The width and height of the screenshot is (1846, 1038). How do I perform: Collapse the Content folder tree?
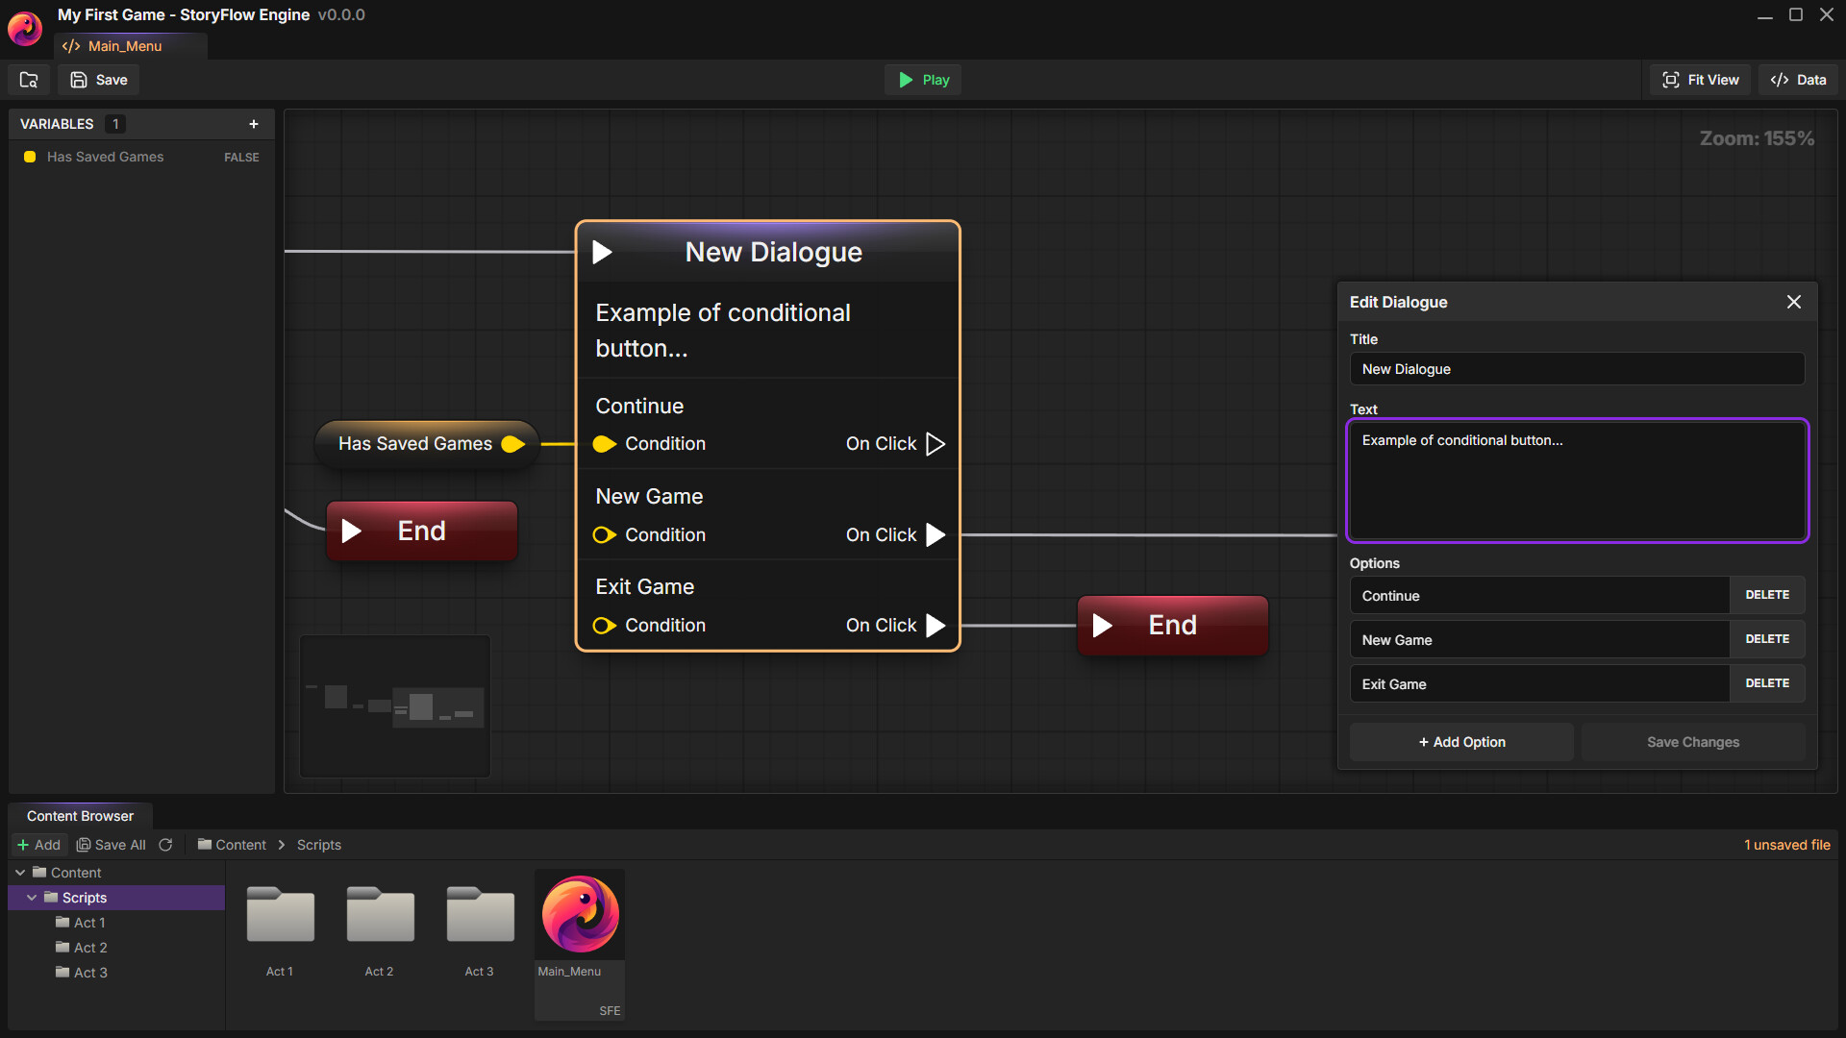coord(20,872)
